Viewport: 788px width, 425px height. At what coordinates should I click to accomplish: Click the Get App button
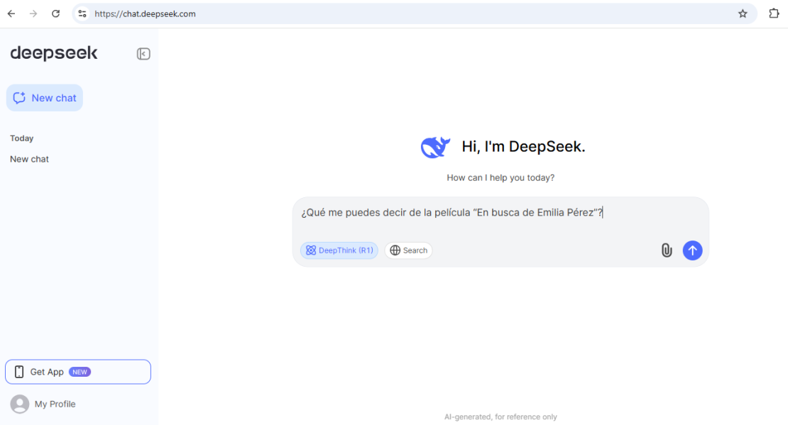78,372
